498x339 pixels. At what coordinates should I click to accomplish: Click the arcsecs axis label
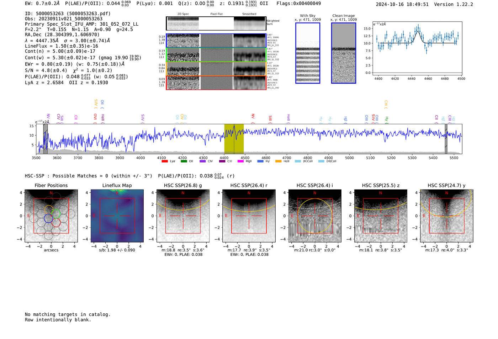(51, 250)
